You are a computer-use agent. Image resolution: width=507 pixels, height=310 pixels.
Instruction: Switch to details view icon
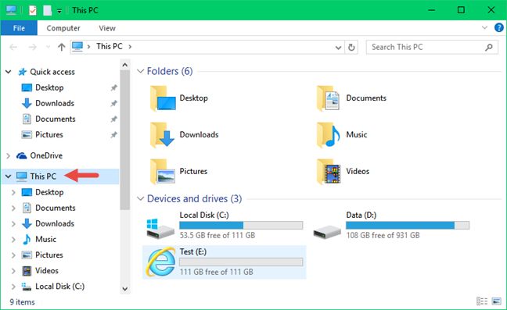coord(482,301)
